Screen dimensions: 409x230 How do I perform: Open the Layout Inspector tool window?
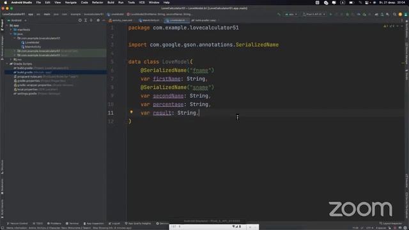tap(390, 224)
